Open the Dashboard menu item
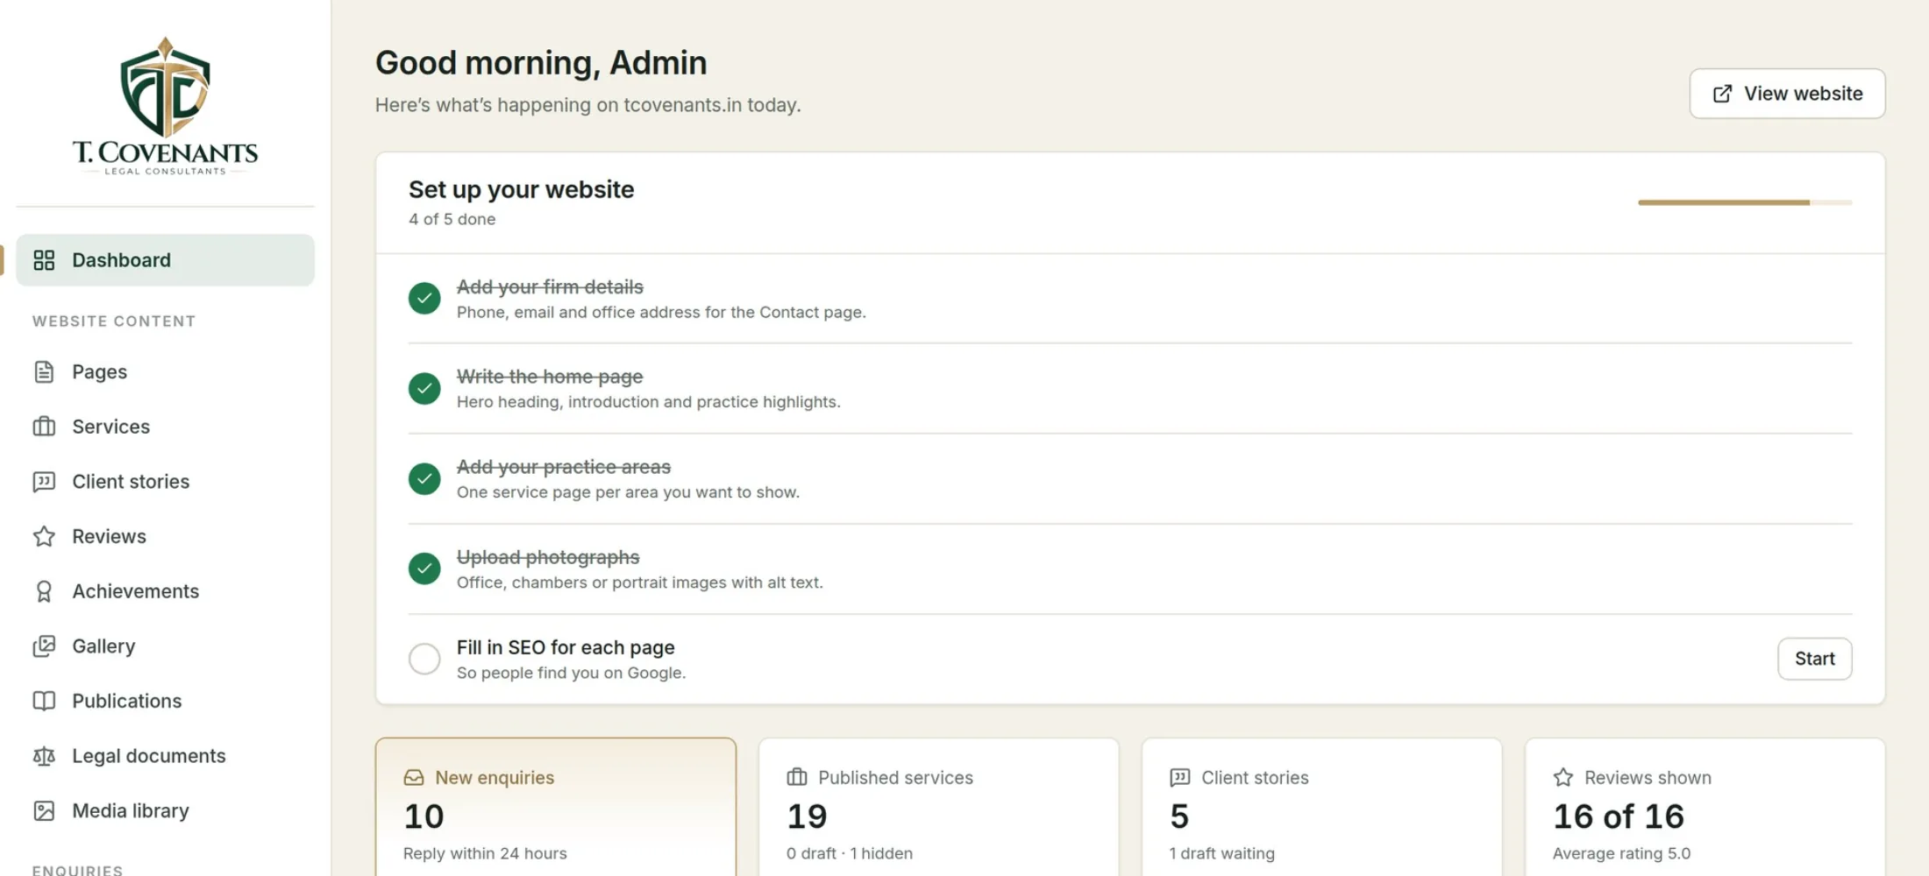Screen dimensions: 1929x876 (x=165, y=260)
